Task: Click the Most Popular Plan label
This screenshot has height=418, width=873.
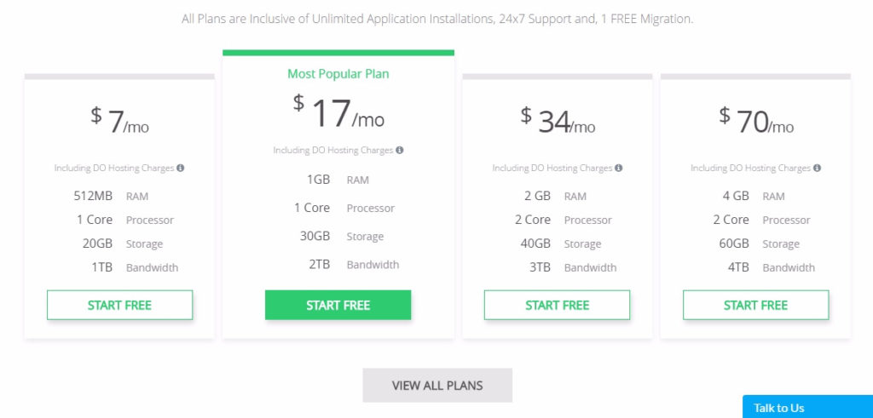Action: [x=338, y=74]
